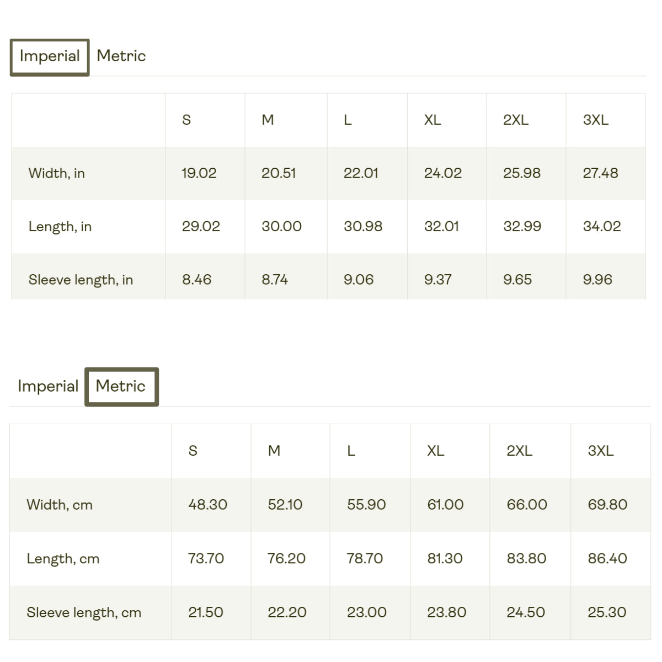This screenshot has width=662, height=662.
Task: Click the "Sleeve length, cm" row label
Action: (84, 612)
